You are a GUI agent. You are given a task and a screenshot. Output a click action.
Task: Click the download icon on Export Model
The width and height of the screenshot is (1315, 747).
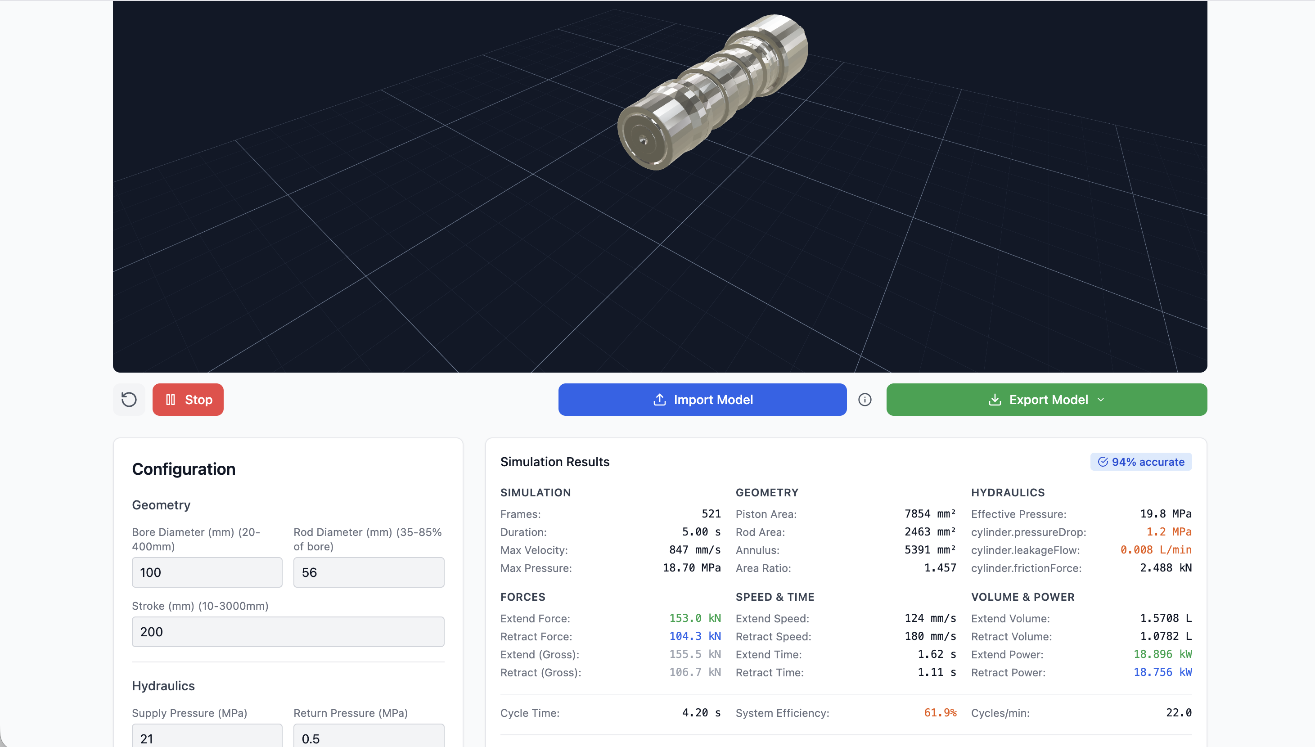tap(995, 400)
